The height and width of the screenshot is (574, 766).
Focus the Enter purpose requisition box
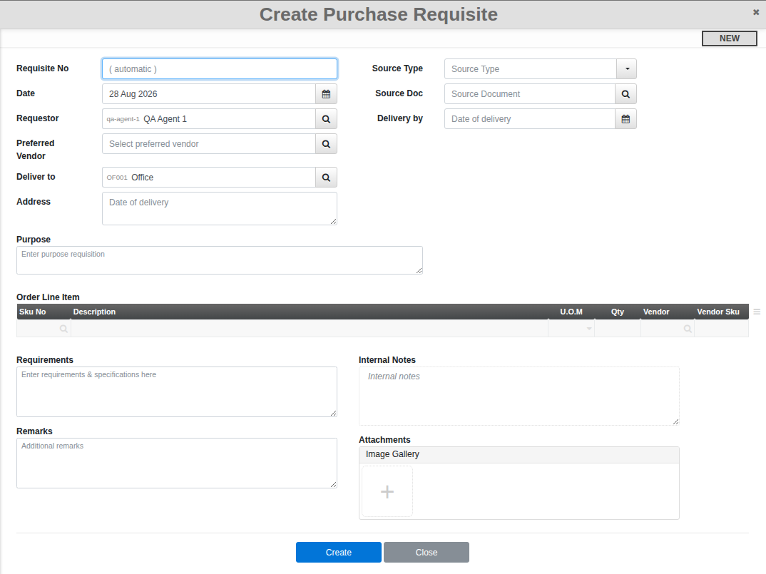(x=220, y=260)
